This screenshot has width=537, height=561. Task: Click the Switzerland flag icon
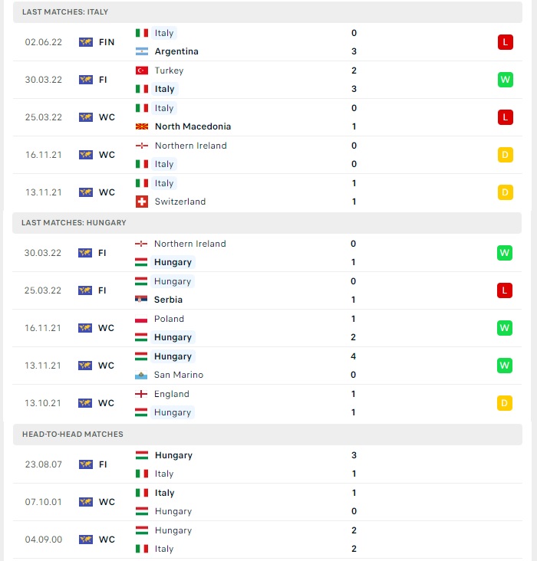tap(142, 202)
